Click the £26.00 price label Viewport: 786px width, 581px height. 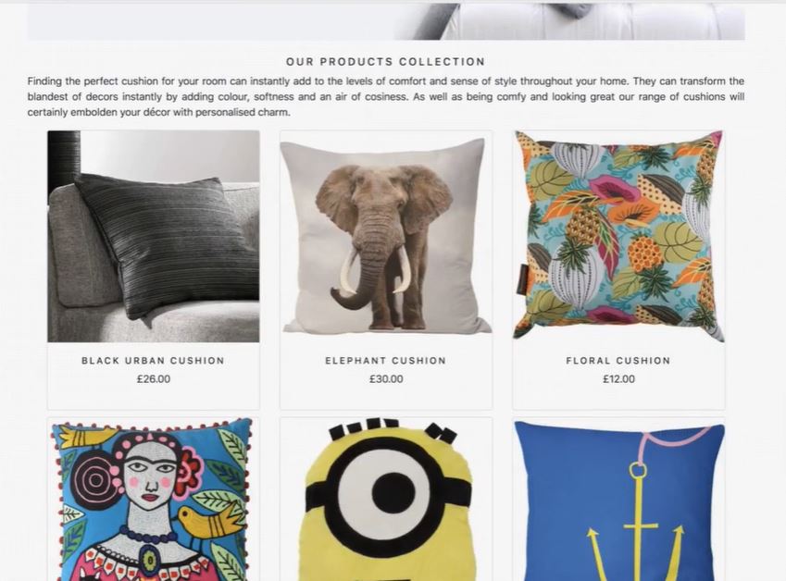(154, 379)
